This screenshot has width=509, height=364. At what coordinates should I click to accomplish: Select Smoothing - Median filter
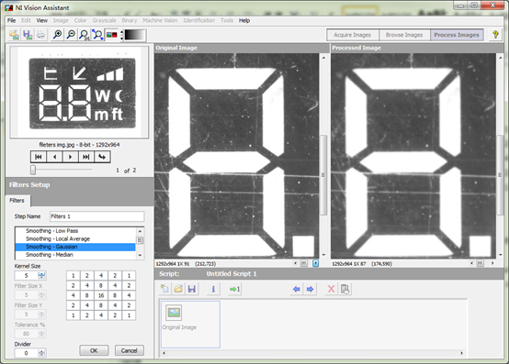(75, 255)
